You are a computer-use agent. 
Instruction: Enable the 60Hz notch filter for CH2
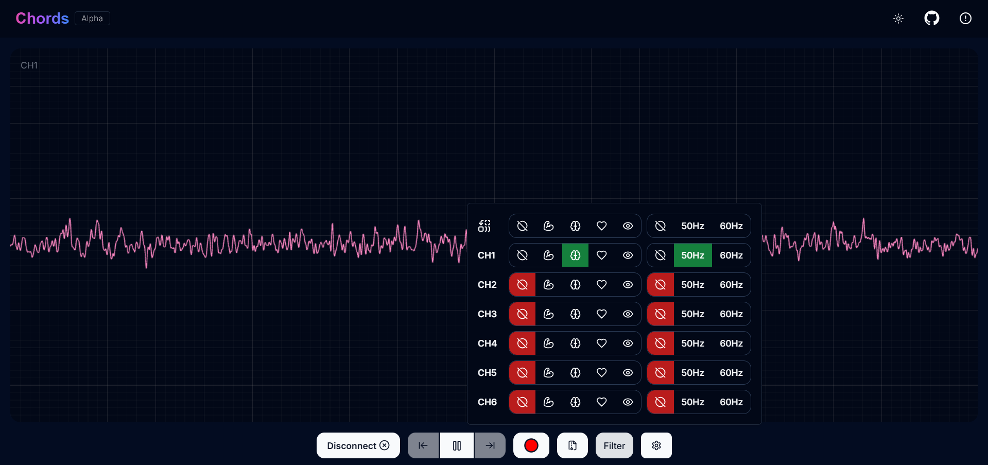pyautogui.click(x=731, y=284)
